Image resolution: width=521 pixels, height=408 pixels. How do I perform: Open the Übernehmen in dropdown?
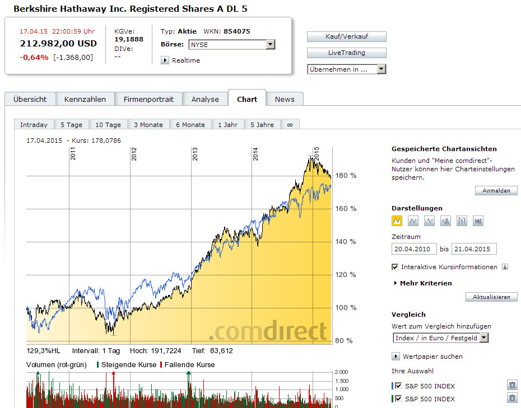347,69
